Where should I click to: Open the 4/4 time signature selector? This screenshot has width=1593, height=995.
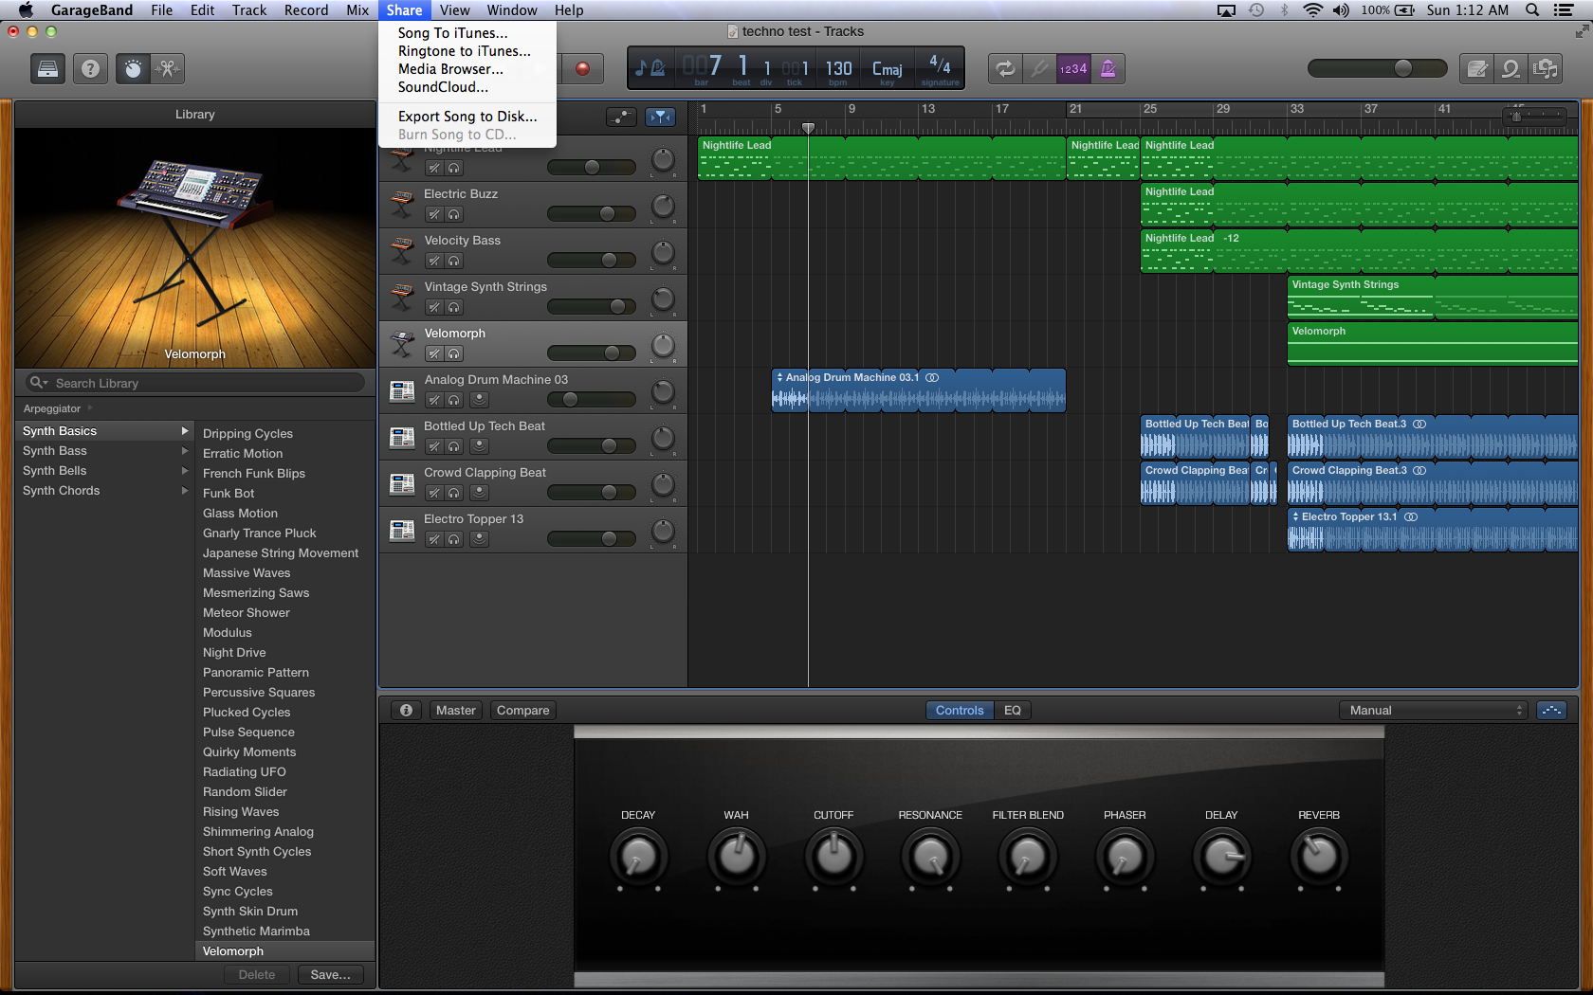(x=940, y=69)
